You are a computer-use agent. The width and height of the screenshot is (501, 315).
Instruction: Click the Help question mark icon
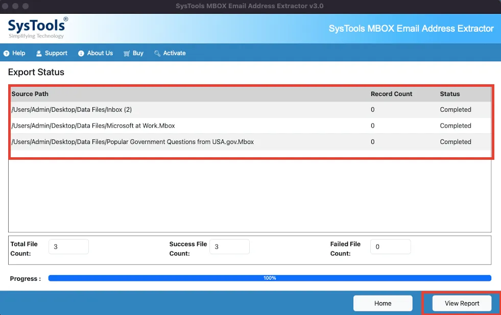[x=7, y=54]
